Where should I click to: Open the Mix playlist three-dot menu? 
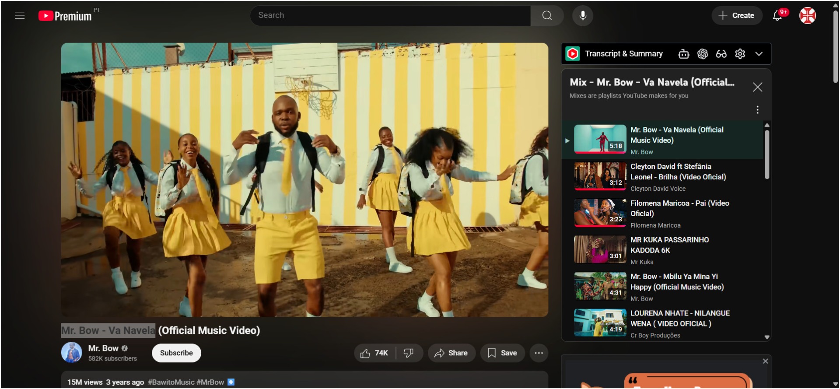[757, 110]
